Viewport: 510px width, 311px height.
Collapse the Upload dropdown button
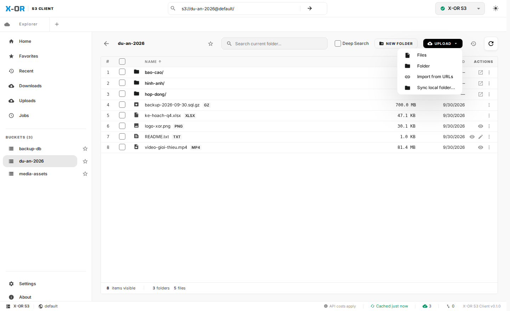pyautogui.click(x=443, y=43)
